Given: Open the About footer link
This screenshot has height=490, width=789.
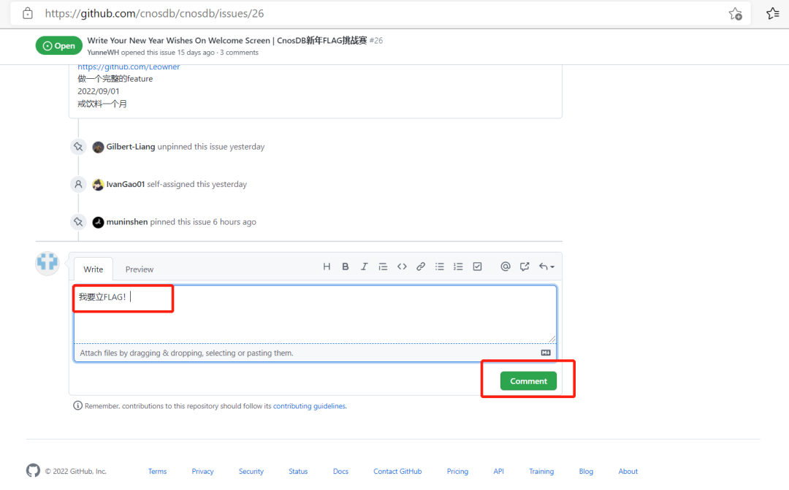Looking at the screenshot, I should (x=628, y=472).
